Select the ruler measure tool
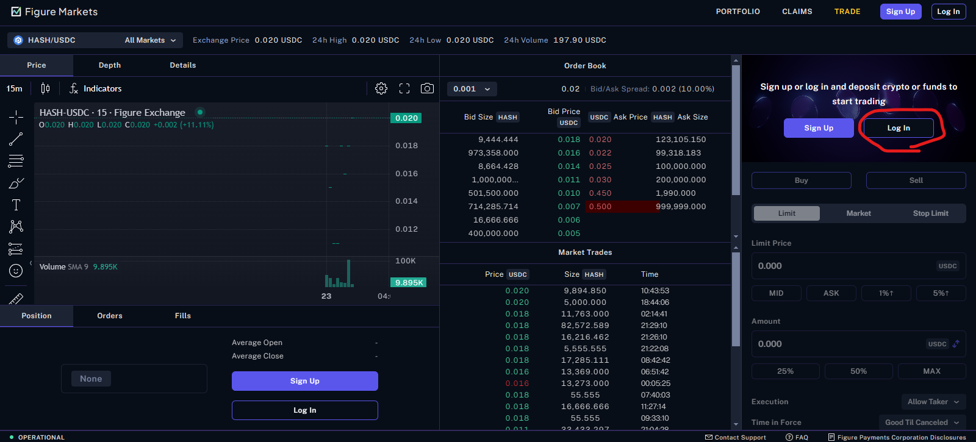 (x=16, y=298)
